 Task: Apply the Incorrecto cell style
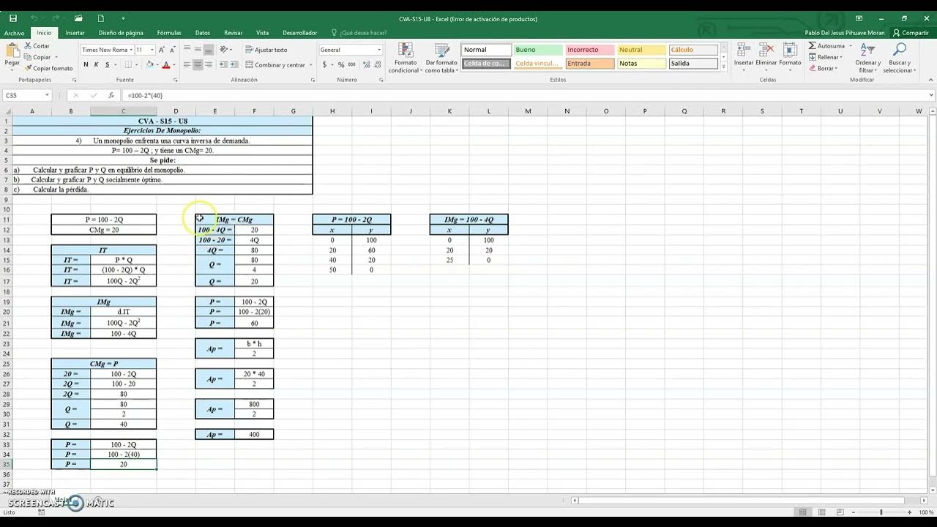tap(589, 50)
